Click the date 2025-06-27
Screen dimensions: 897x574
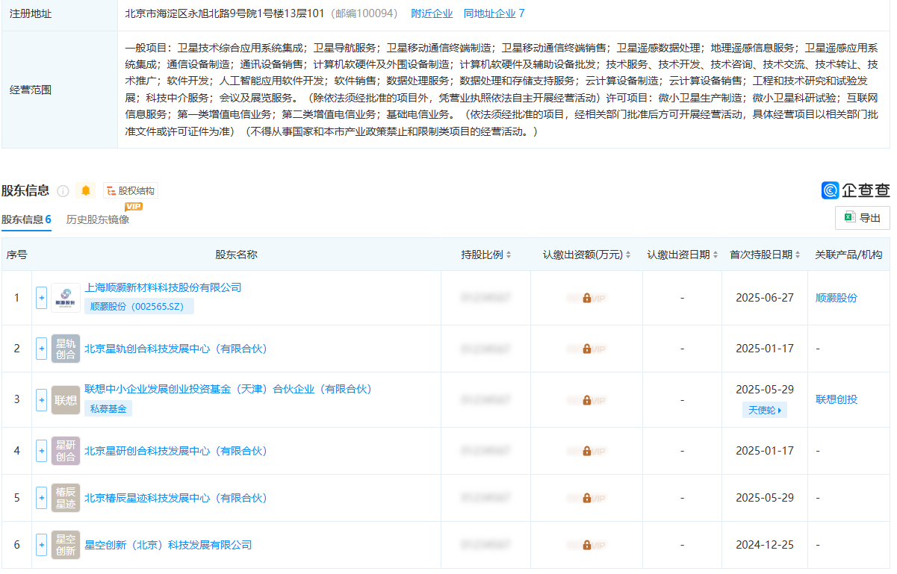764,298
